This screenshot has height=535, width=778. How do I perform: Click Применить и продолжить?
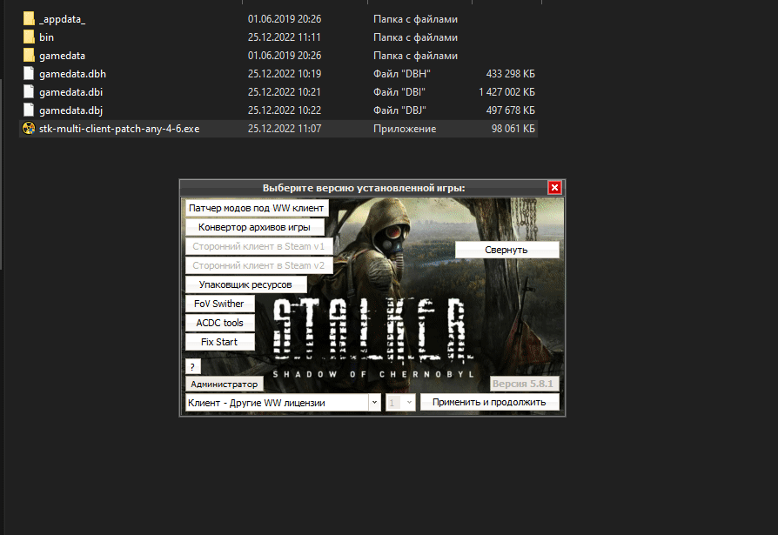tap(489, 402)
